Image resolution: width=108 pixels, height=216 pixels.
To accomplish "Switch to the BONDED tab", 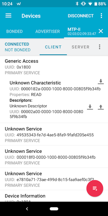I will tap(14, 31).
